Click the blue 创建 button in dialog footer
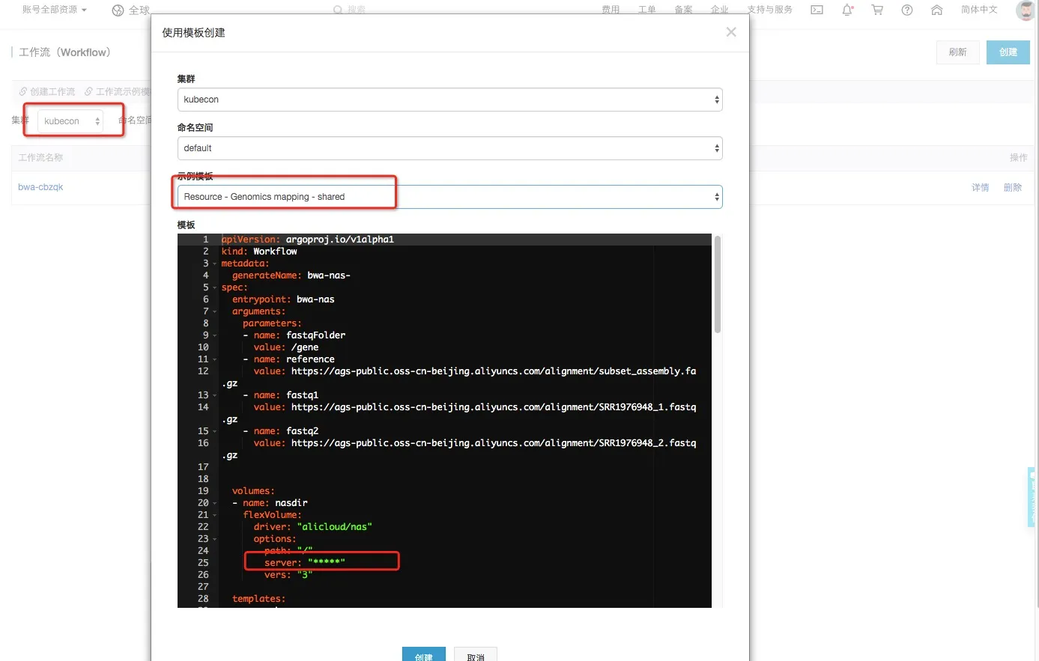This screenshot has width=1039, height=661. coord(424,654)
